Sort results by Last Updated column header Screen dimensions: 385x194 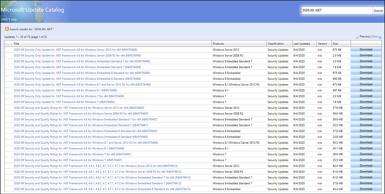coord(302,43)
